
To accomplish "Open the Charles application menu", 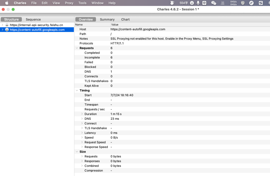I will tap(20, 3).
